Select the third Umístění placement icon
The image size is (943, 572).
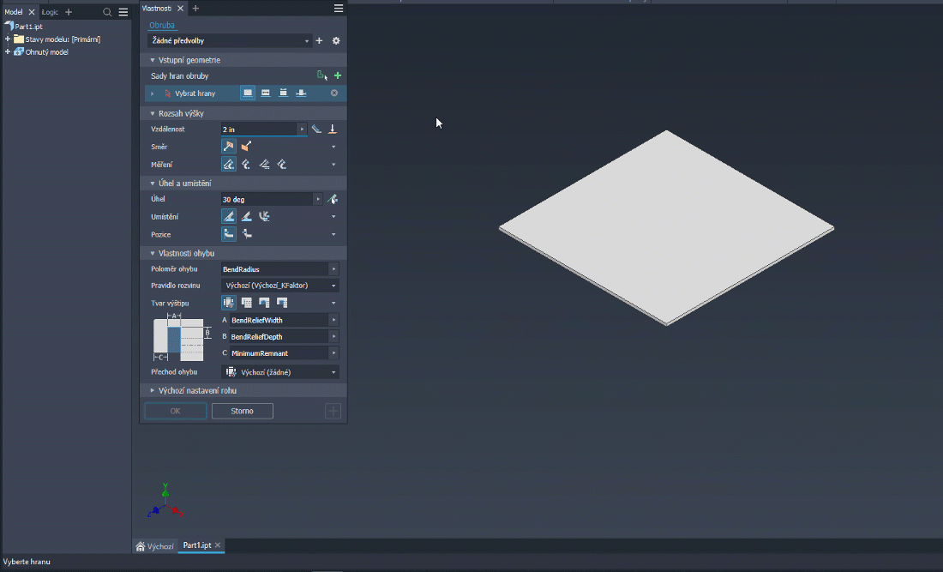click(264, 216)
